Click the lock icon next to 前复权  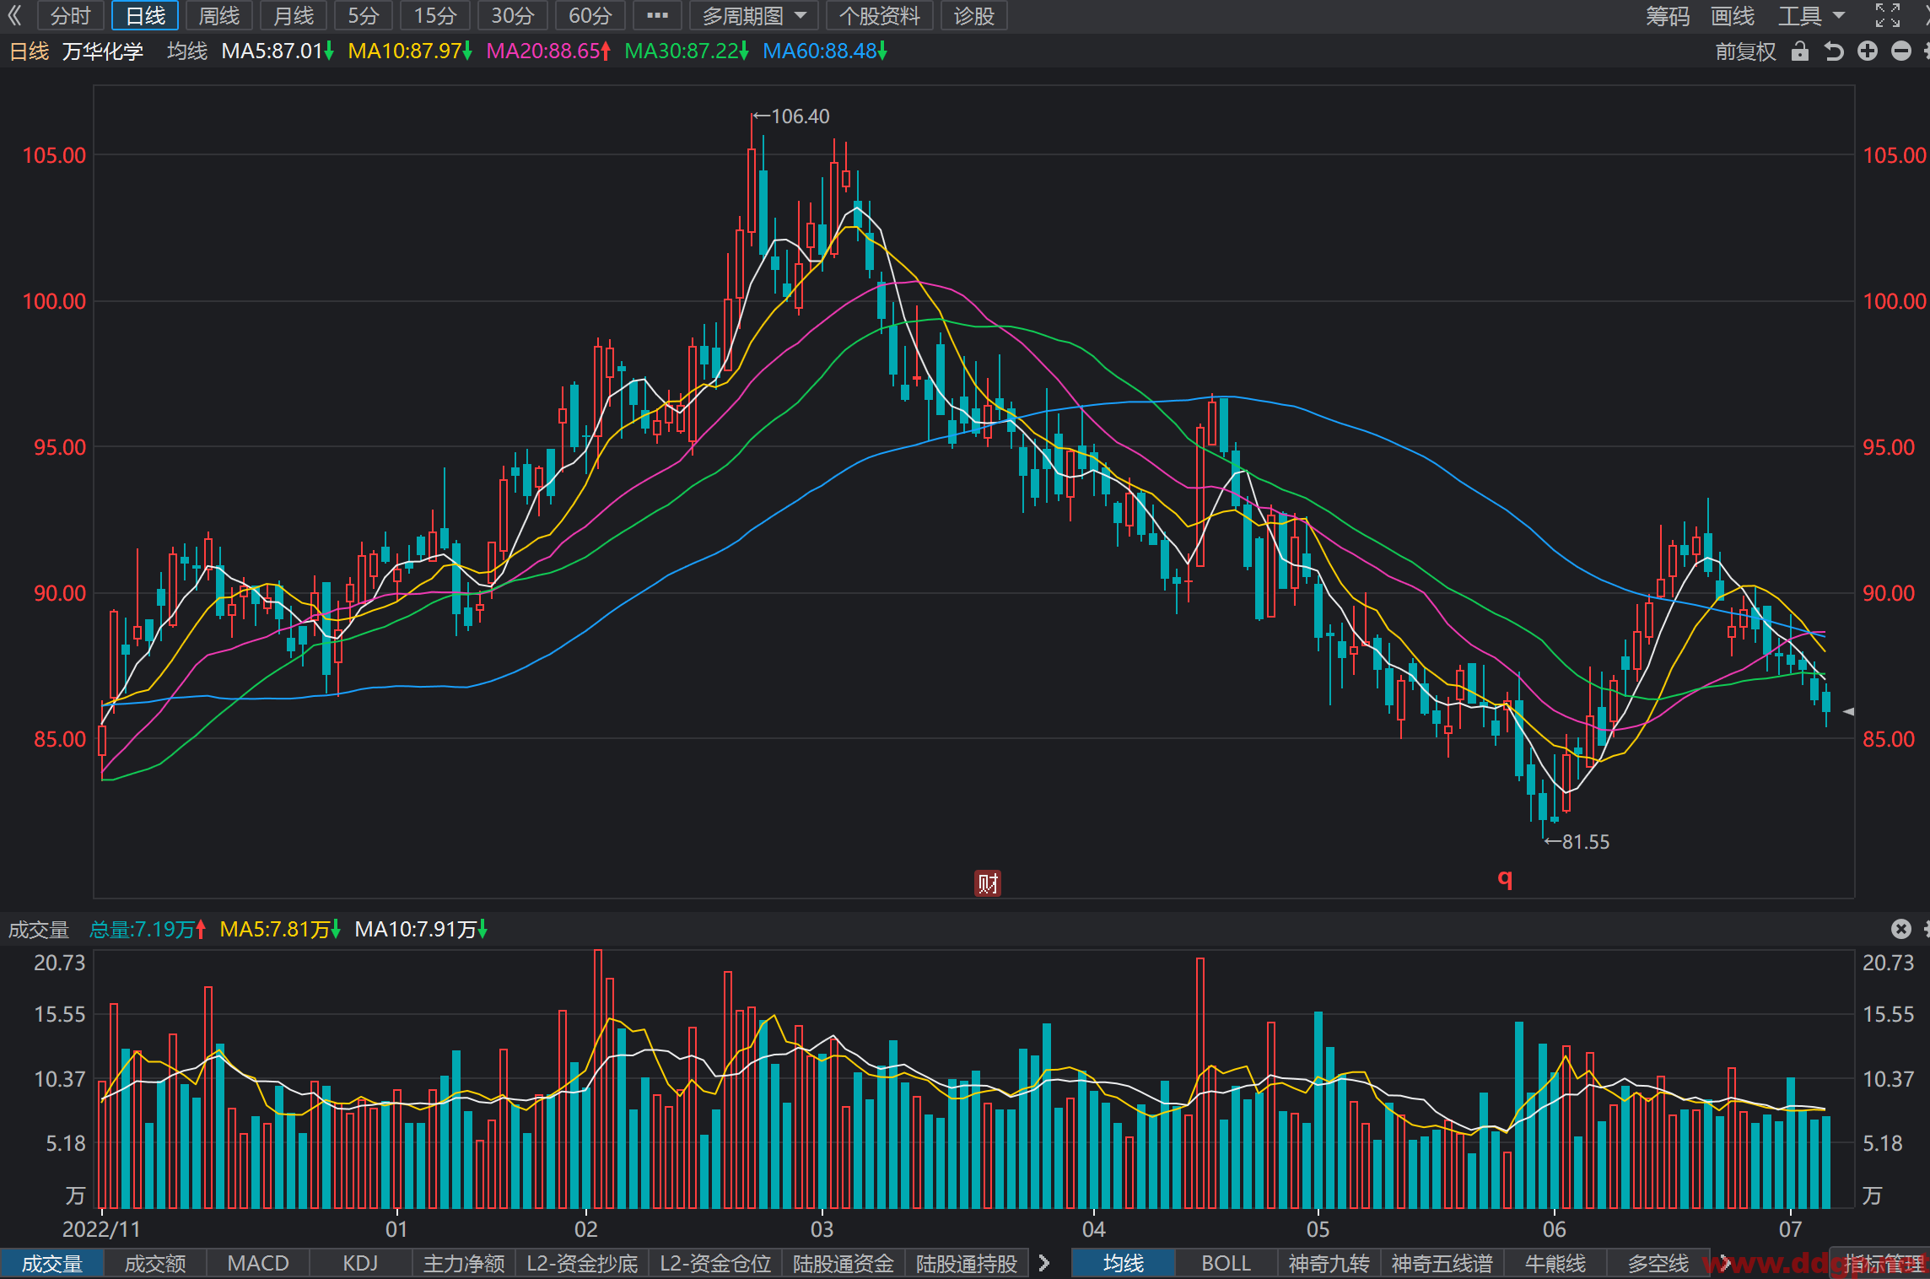pyautogui.click(x=1799, y=51)
